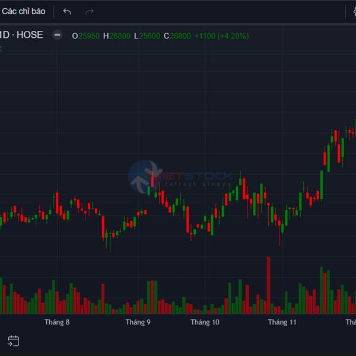The image size is (356, 356).
Task: Click the Tháng 8 time axis label
Action: [57, 322]
